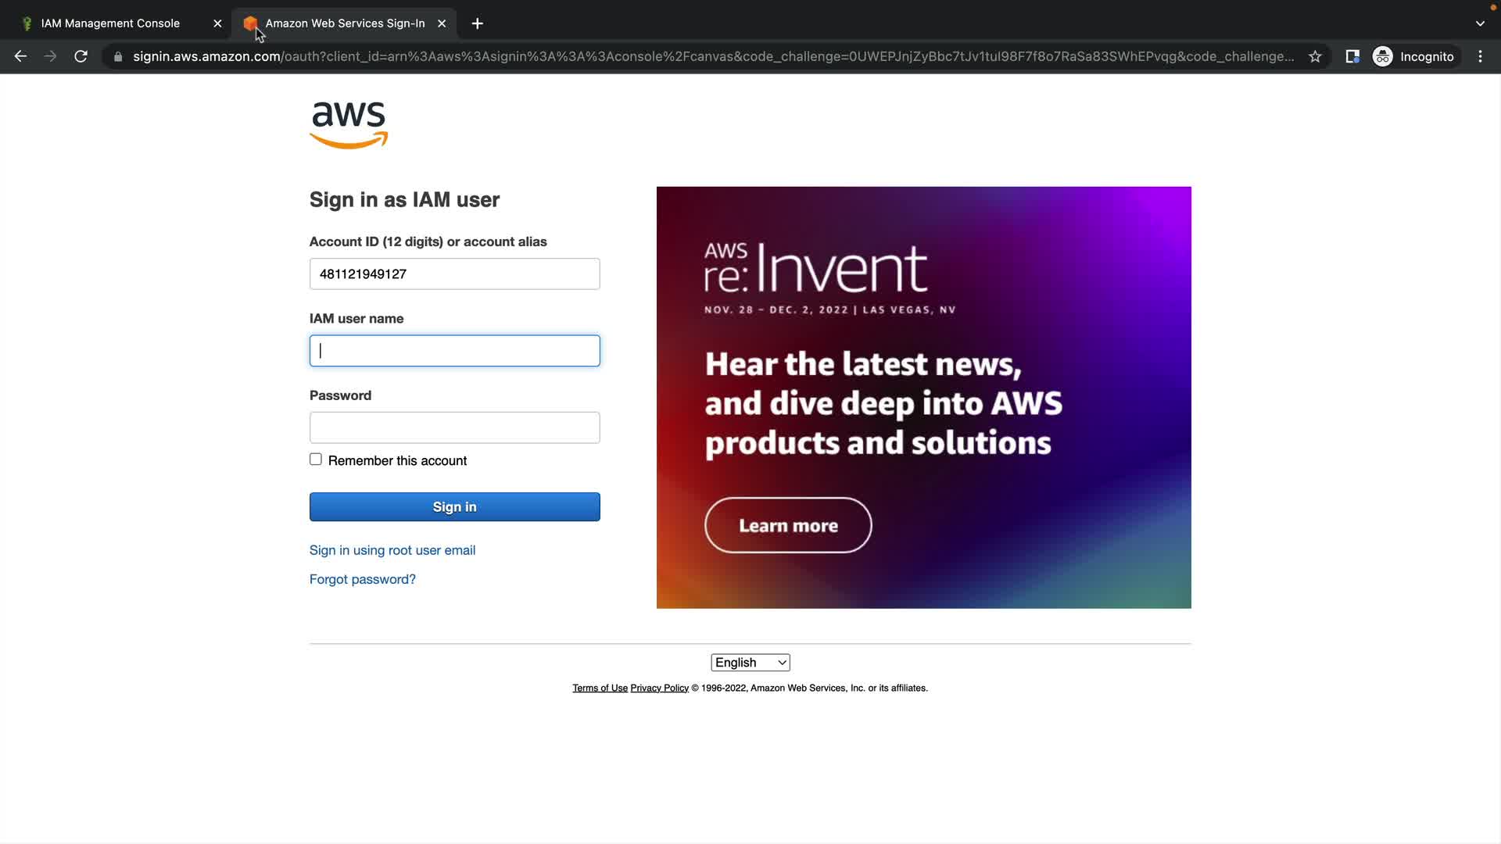Expand the tab search chevron
This screenshot has width=1501, height=844.
pos(1480,23)
